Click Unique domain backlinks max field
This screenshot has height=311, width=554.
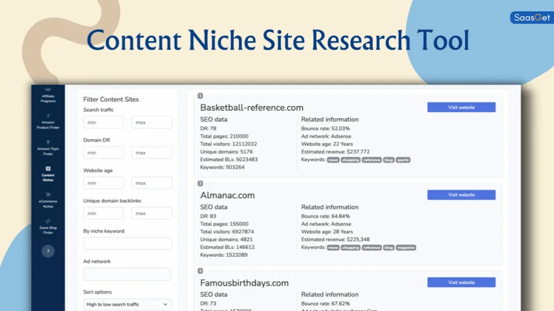[x=151, y=213]
